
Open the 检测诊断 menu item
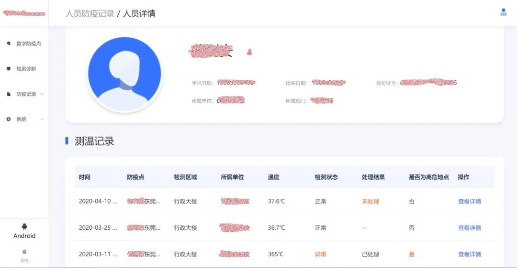tap(26, 69)
